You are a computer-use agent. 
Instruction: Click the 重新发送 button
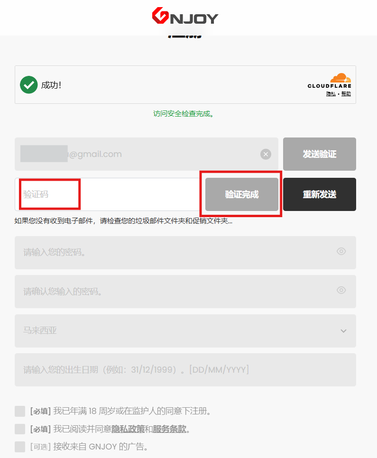[320, 194]
